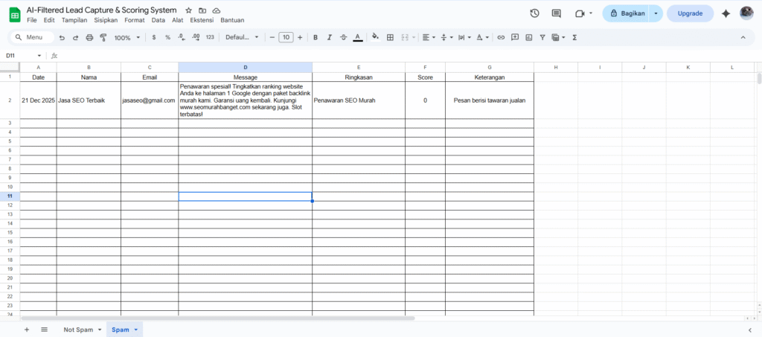Open version history clock icon
This screenshot has height=337, width=762.
click(534, 13)
